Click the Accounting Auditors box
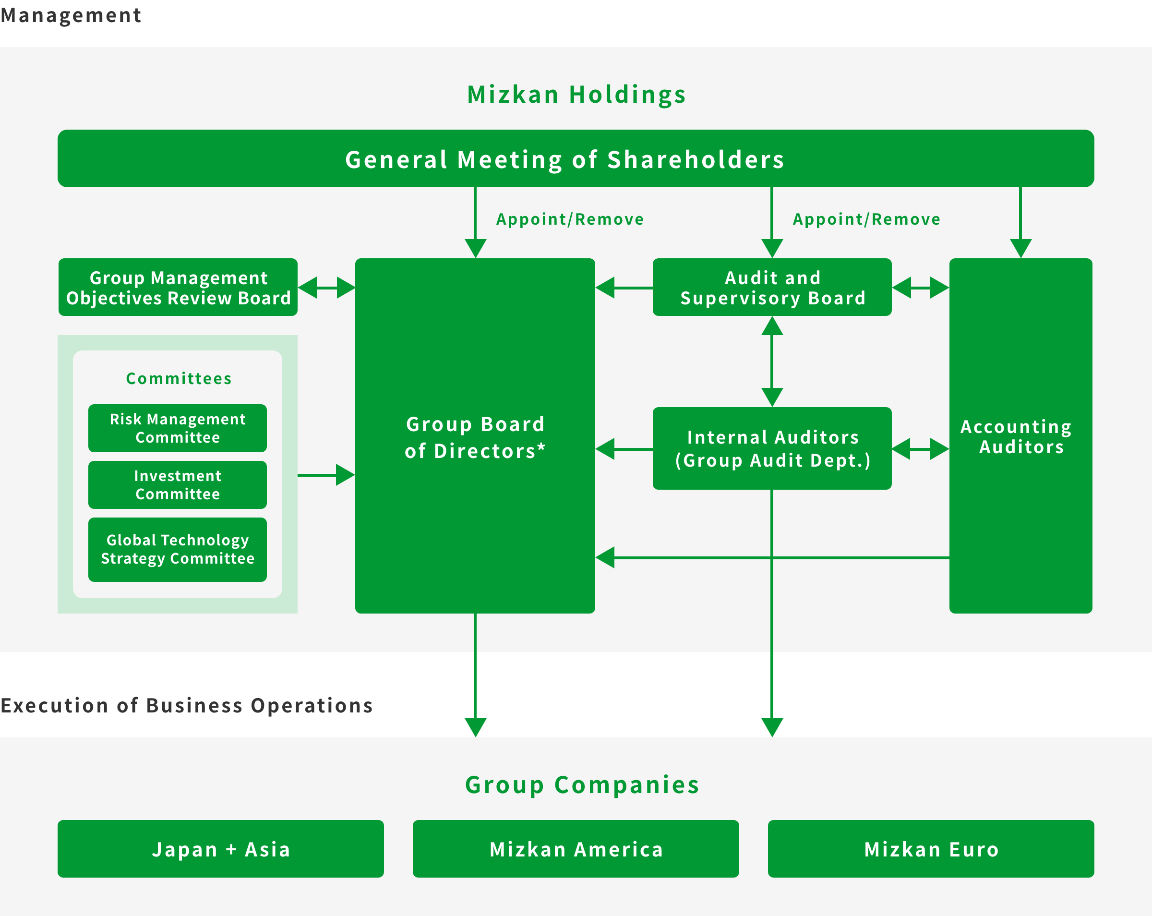The width and height of the screenshot is (1152, 916). (x=1020, y=436)
